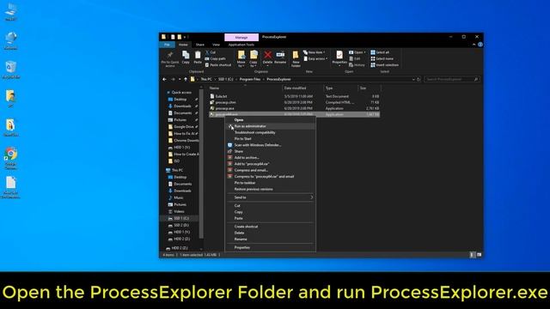Screen dimensions: 550x309
Task: Open the File tab
Action: pyautogui.click(x=167, y=45)
